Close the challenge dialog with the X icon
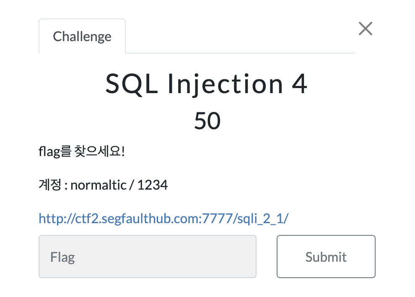Viewport: 415px width, 297px height. click(x=365, y=29)
